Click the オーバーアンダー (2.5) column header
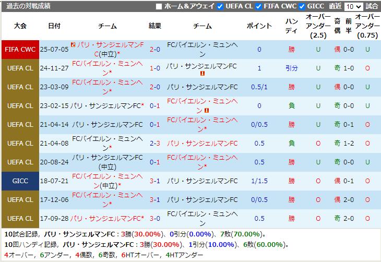Viewport: 381px width, 262px height. [x=318, y=26]
